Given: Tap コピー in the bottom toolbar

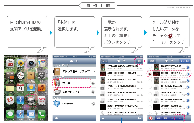Looking at the screenshot, I should point(172,118).
